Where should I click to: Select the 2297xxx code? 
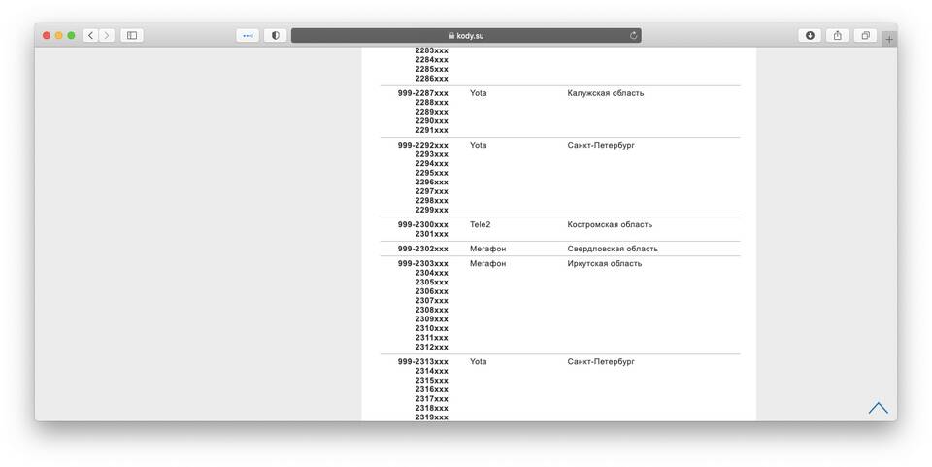(x=431, y=191)
